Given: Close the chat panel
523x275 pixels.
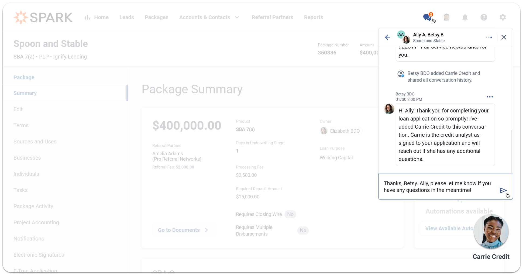Looking at the screenshot, I should 504,37.
